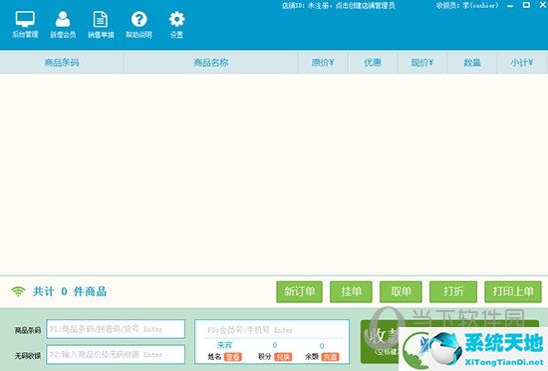Click the 收银员 cashier name label
Screen dimensions: 548x371
[467, 6]
